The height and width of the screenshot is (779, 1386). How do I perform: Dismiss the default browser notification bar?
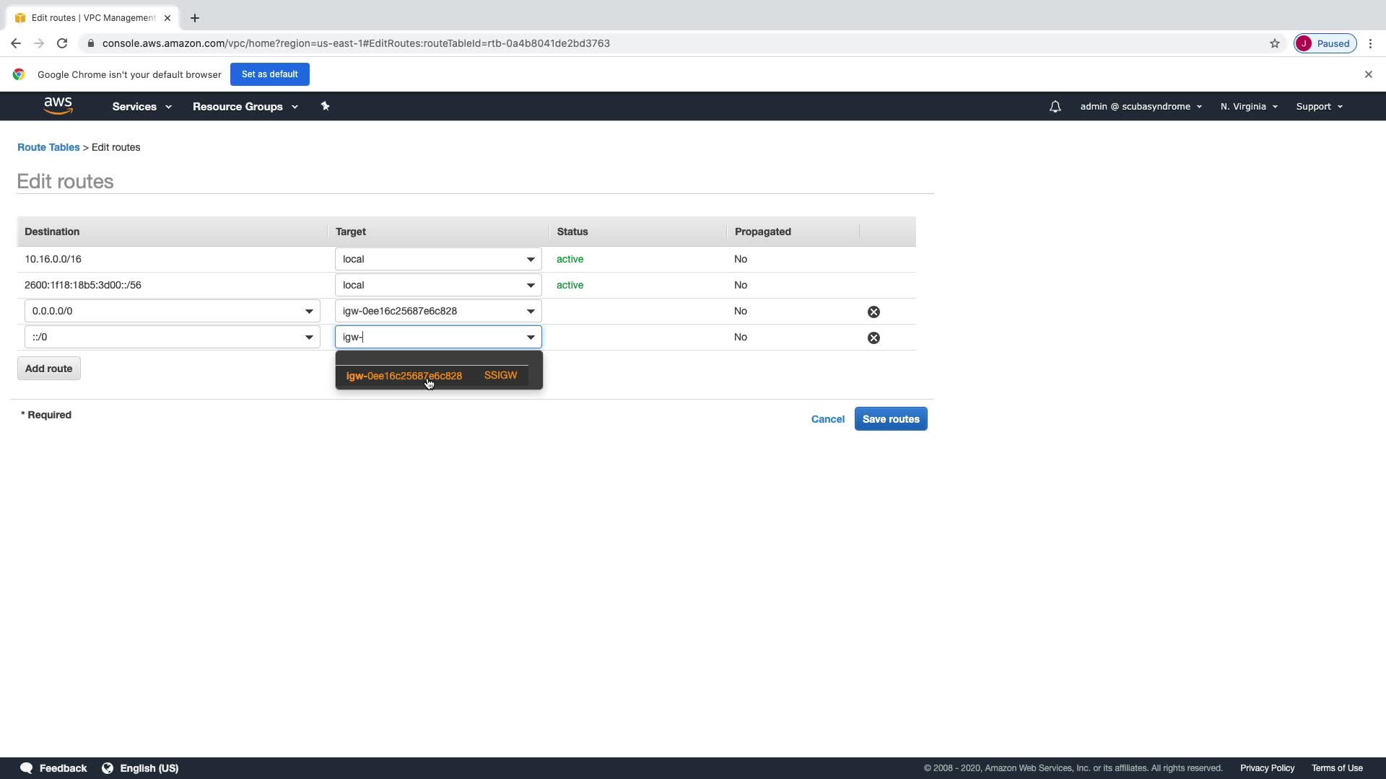tap(1368, 74)
